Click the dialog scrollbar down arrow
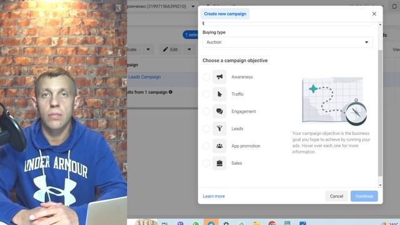The height and width of the screenshot is (225, 400). pyautogui.click(x=380, y=185)
